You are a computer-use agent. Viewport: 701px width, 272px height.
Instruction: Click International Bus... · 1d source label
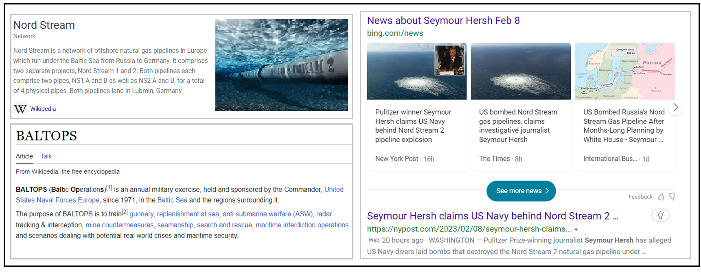[616, 159]
